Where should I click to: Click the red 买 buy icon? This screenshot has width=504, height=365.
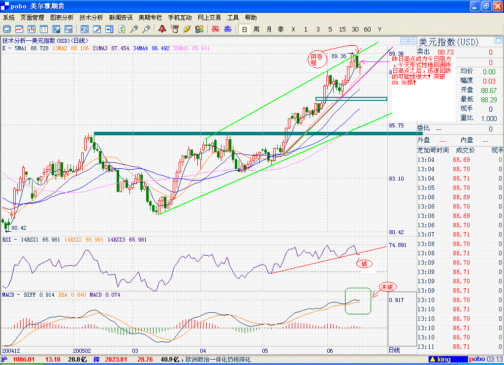tap(216, 29)
